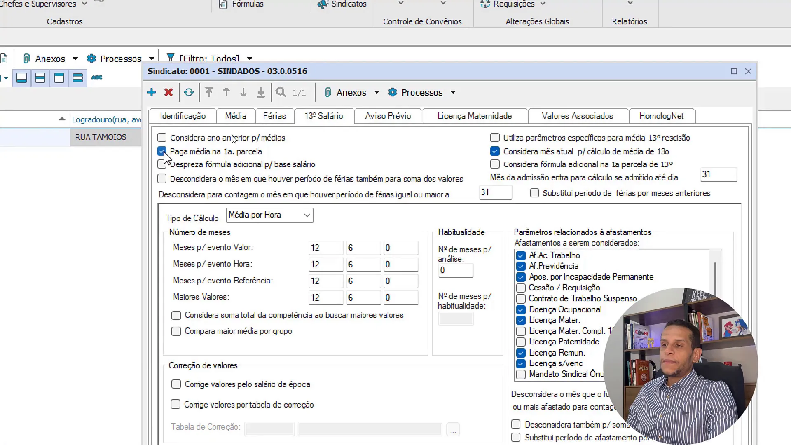
Task: Click the previous record up arrow
Action: point(226,92)
